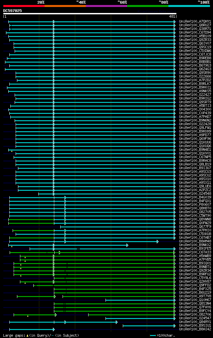Select hit label UniRef100_A7P2D2
Image resolution: width=213 pixels, height=338 pixels.
(195, 80)
